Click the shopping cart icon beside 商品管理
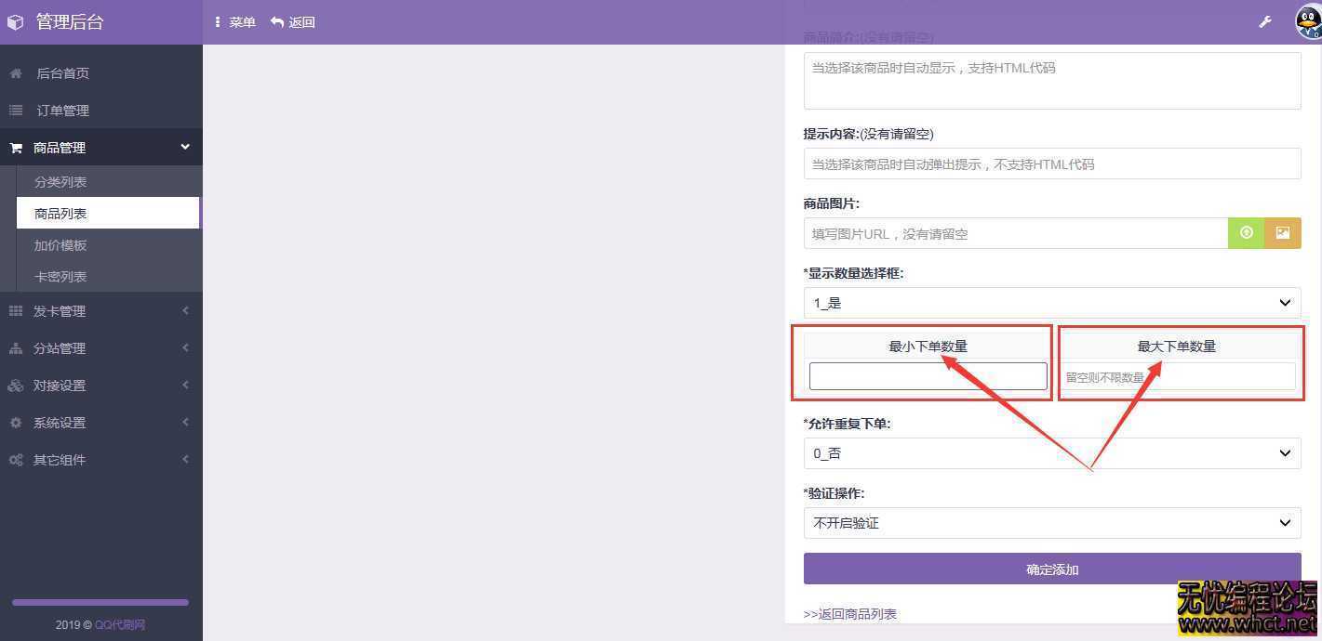 click(x=15, y=147)
